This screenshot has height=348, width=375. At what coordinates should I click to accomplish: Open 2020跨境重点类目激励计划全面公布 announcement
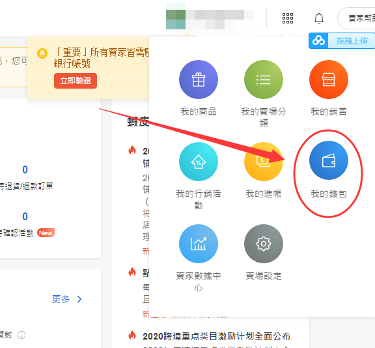click(216, 336)
